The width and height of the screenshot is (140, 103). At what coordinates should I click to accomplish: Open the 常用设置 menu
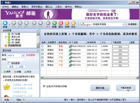[37, 7]
